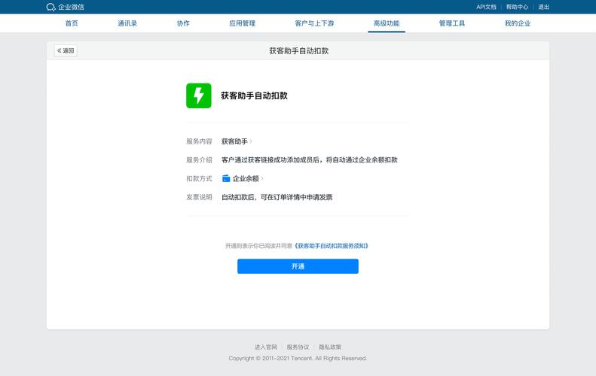Screen dimensions: 596x376
Task: Select the 高级功能 tab
Action: click(387, 23)
